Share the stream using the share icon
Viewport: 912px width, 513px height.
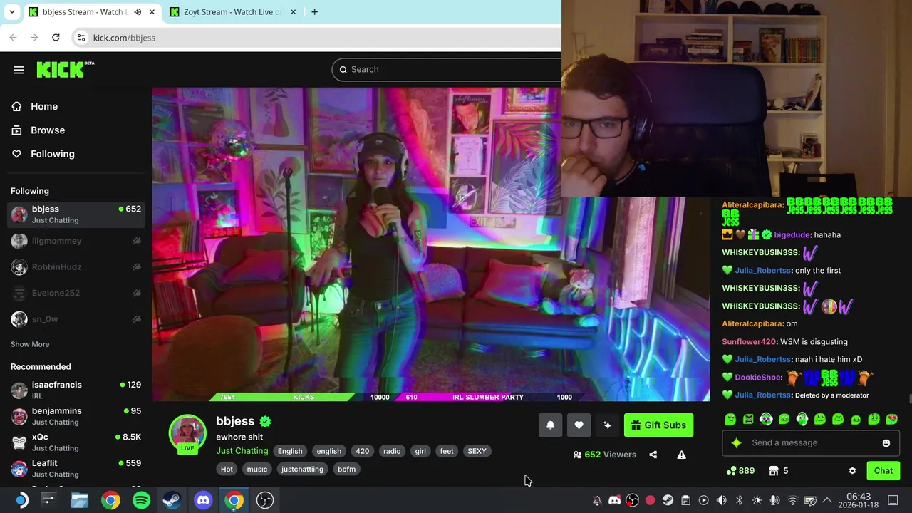(x=653, y=455)
